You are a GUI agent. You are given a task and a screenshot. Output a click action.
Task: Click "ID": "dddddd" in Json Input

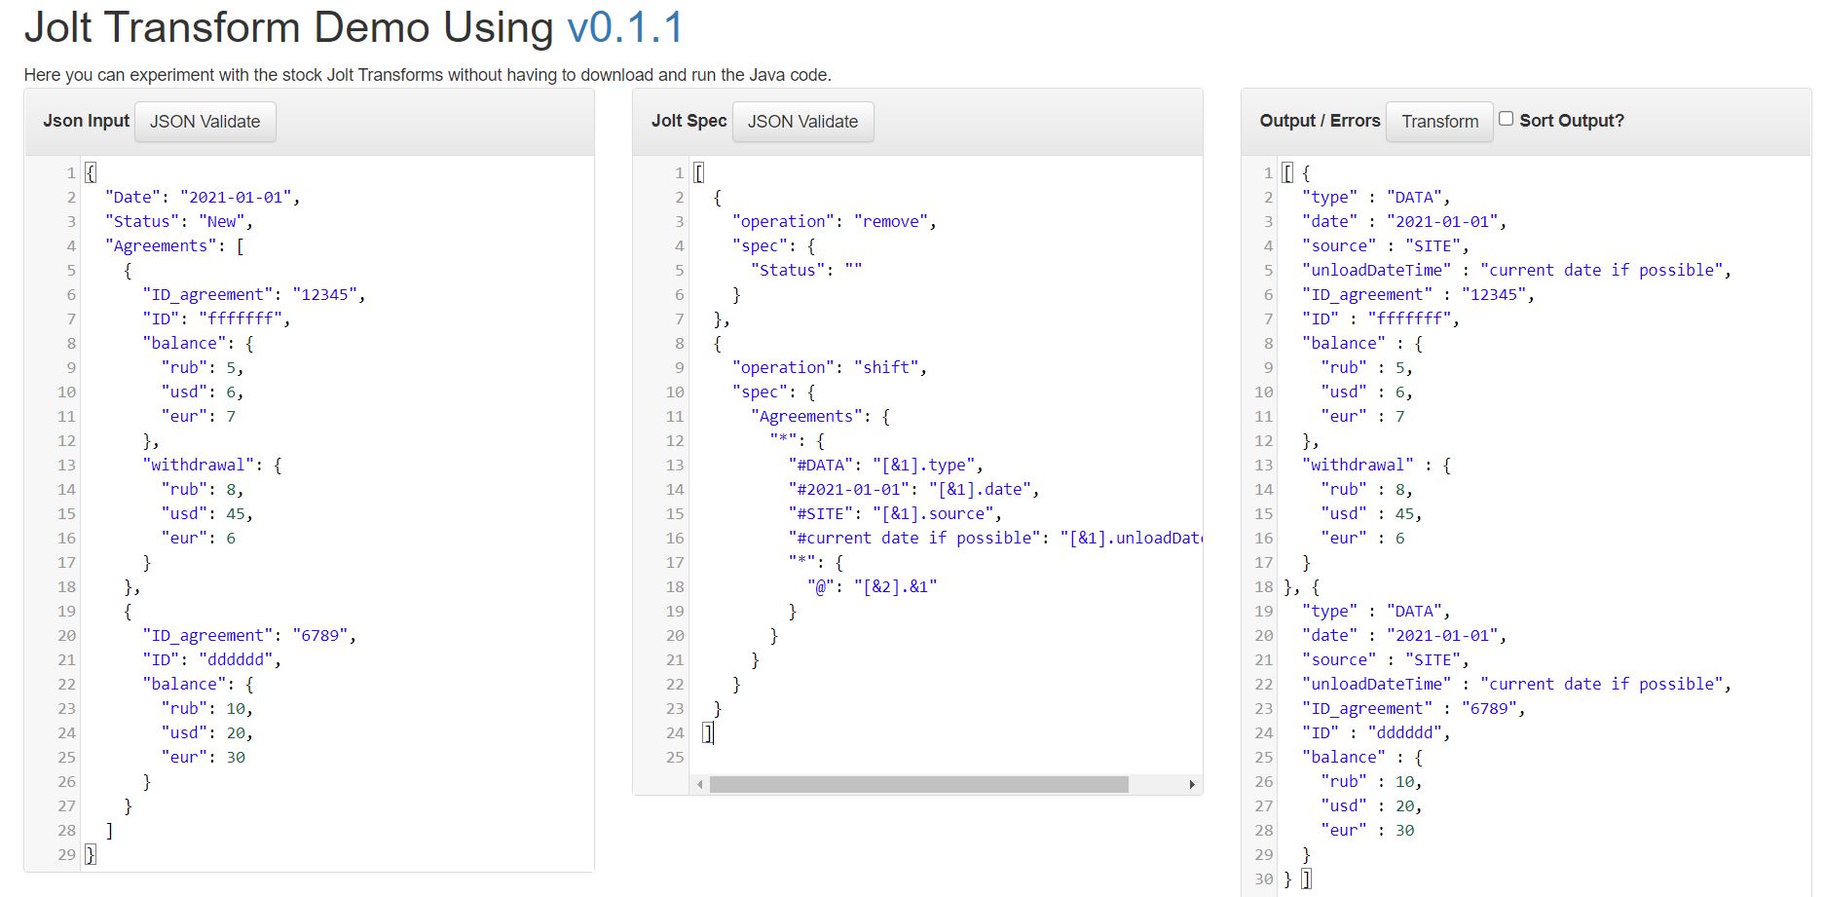[212, 659]
